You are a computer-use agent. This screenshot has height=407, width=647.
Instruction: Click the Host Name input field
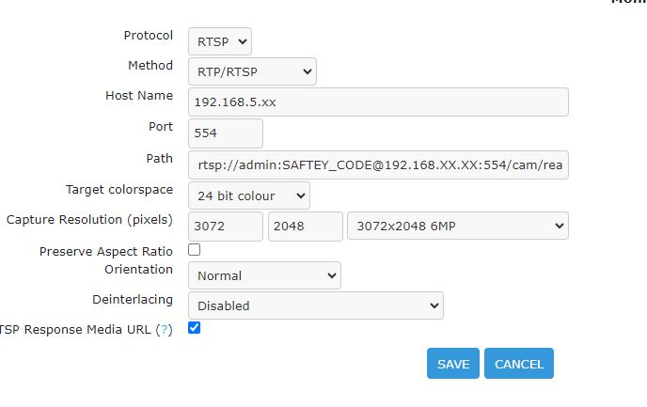pyautogui.click(x=378, y=102)
